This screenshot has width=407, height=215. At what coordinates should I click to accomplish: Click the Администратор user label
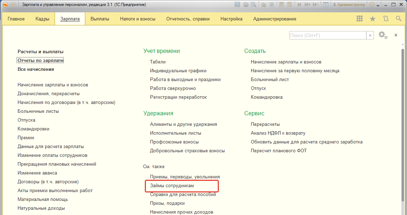pyautogui.click(x=349, y=5)
